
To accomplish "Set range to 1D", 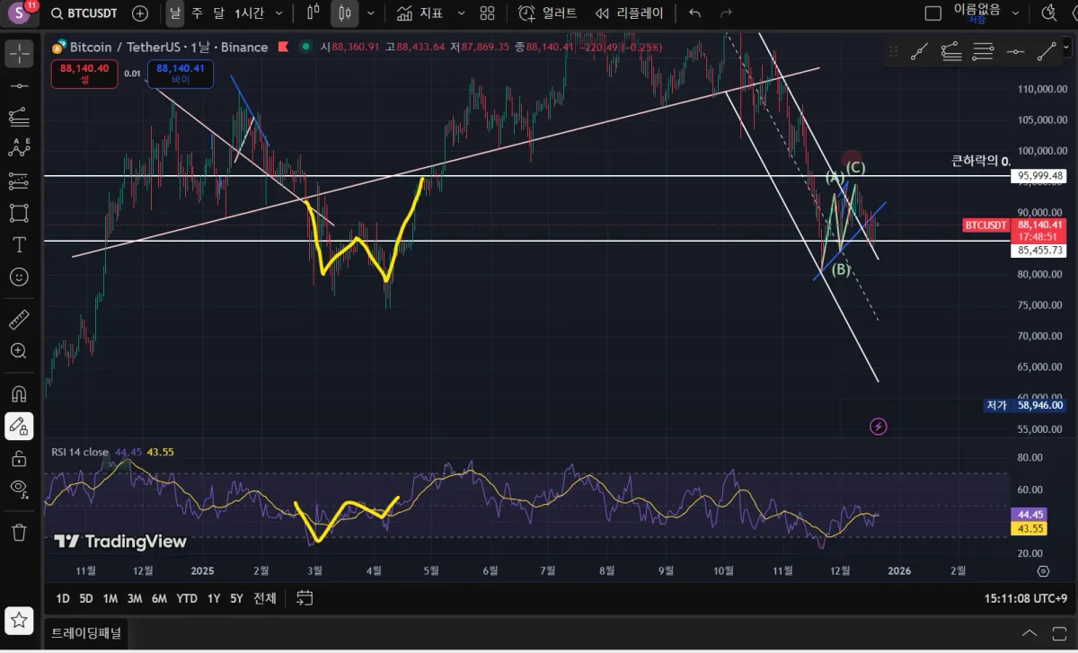I will 62,598.
